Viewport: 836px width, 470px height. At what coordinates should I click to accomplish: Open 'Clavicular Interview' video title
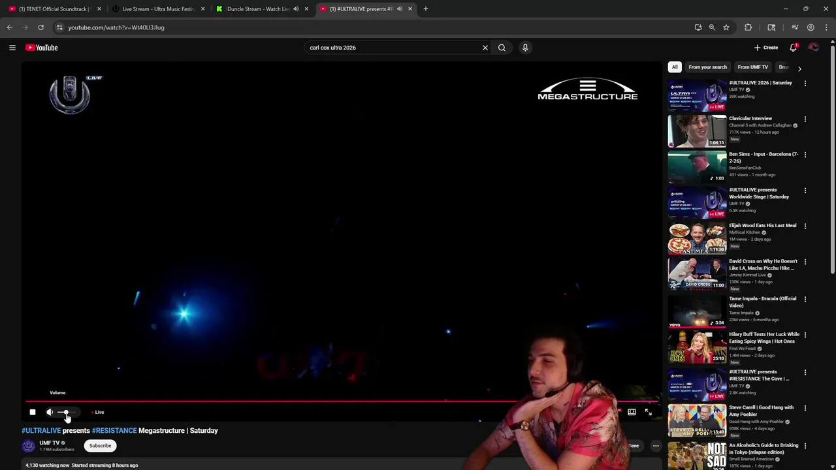coord(750,119)
